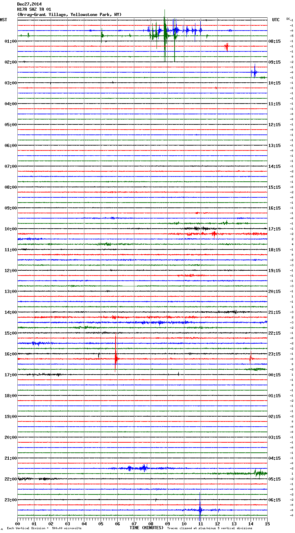Click the DC column header at top right

click(288, 19)
